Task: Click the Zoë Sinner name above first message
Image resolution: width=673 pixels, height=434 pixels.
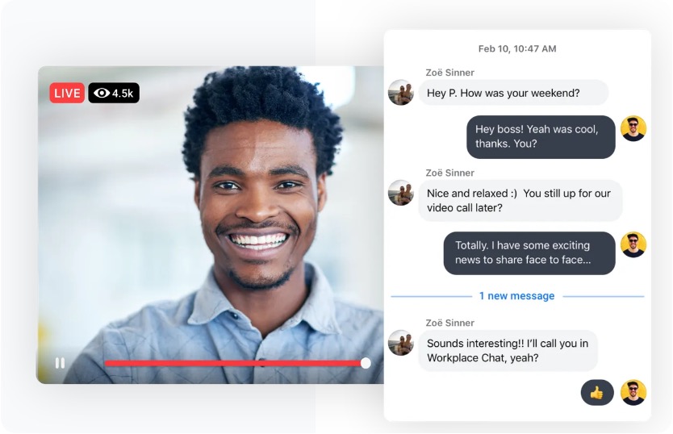Action: click(x=449, y=72)
